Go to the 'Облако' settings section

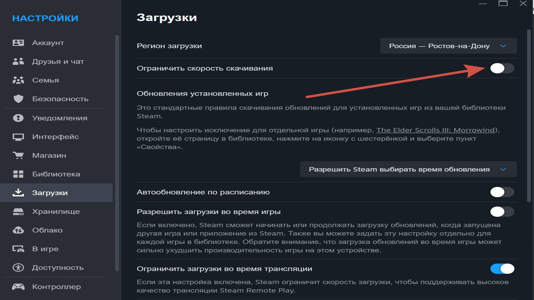pos(47,230)
